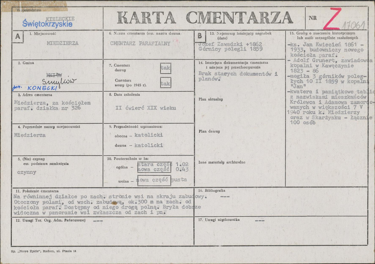
Task: Click the blue stamp "Świętokrzyskie"
Action: [x=47, y=24]
